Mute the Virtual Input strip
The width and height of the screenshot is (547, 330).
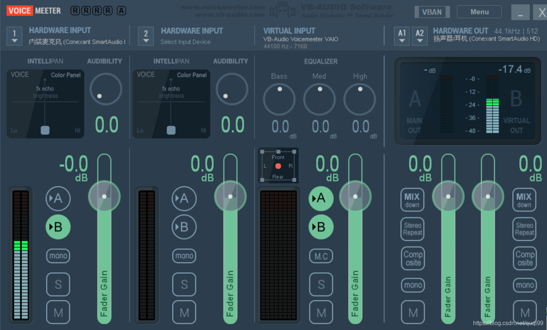coord(321,312)
